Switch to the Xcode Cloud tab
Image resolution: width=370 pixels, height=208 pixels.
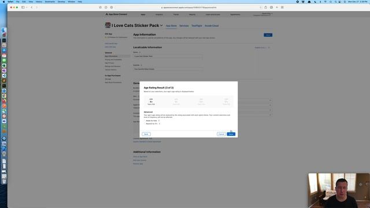point(212,25)
